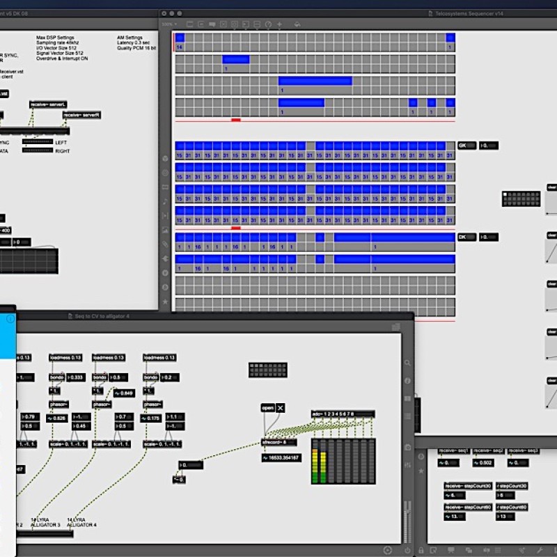The height and width of the screenshot is (557, 557).
Task: Click the magnifier icon in right sidebar
Action: coord(408,363)
